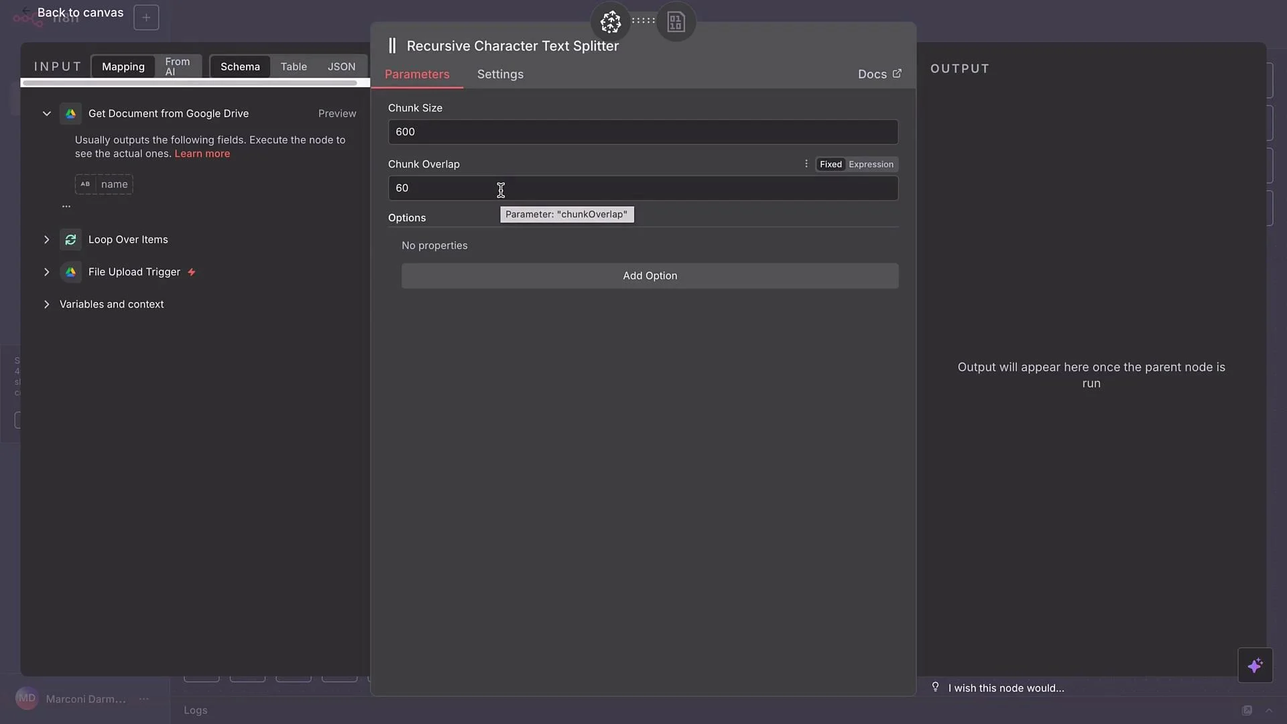Collapse Get Document from Google Drive node
Viewport: 1287px width, 724px height.
coord(46,114)
